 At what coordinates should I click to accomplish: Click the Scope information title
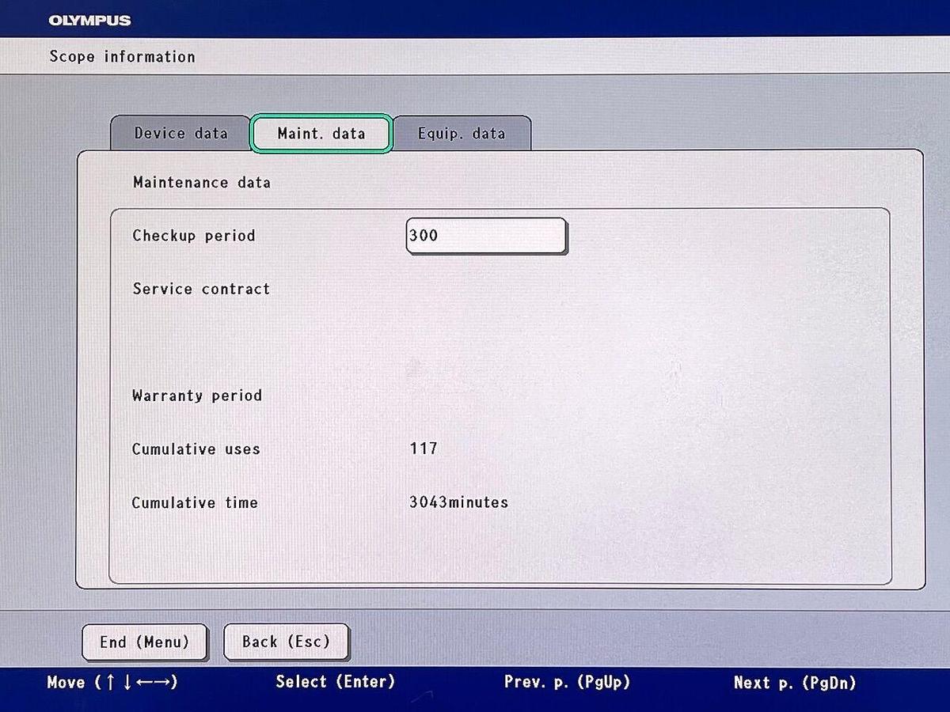[122, 56]
